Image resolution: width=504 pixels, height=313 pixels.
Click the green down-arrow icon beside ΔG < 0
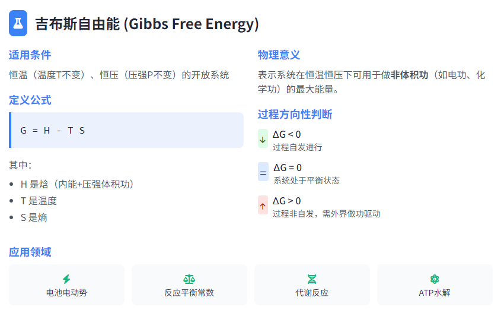tap(263, 138)
